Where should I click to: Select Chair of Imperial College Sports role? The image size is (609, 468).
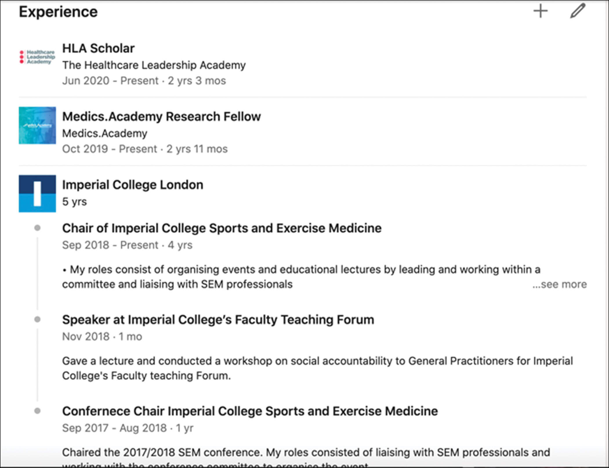(x=222, y=228)
